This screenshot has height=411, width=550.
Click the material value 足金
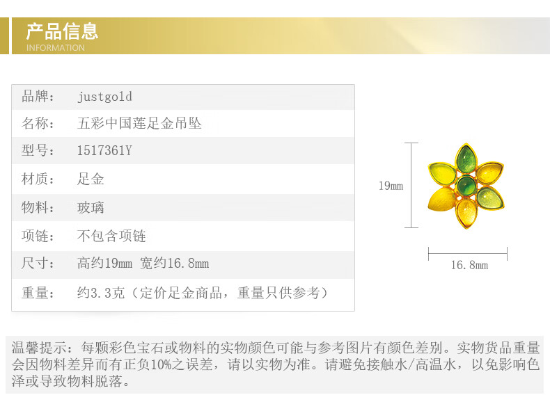tap(91, 179)
